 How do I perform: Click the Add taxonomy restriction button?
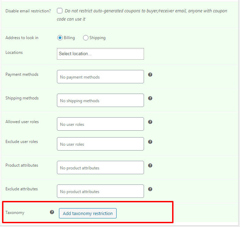pos(88,213)
